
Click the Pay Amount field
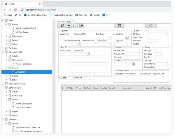pyautogui.click(x=132, y=77)
